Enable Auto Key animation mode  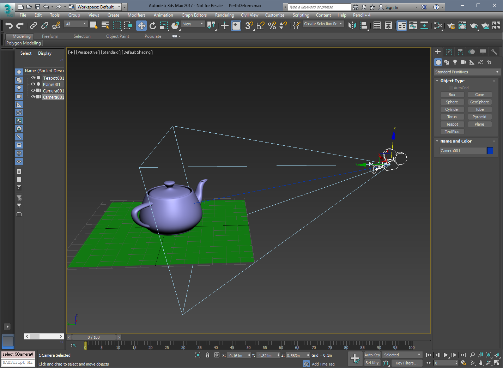click(x=372, y=355)
